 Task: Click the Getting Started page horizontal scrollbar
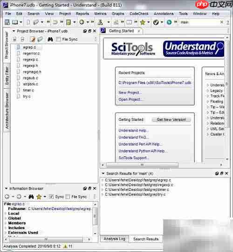(142, 165)
